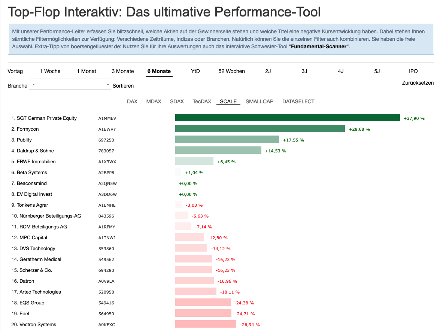Open the Scherzer & Co. entry
Image resolution: width=440 pixels, height=331 pixels.
point(36,270)
